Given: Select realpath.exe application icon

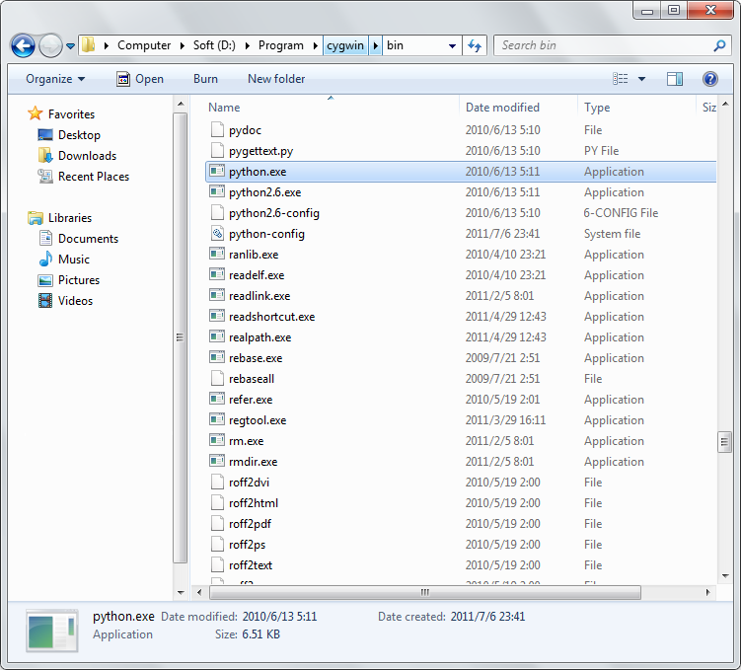Looking at the screenshot, I should click(217, 336).
